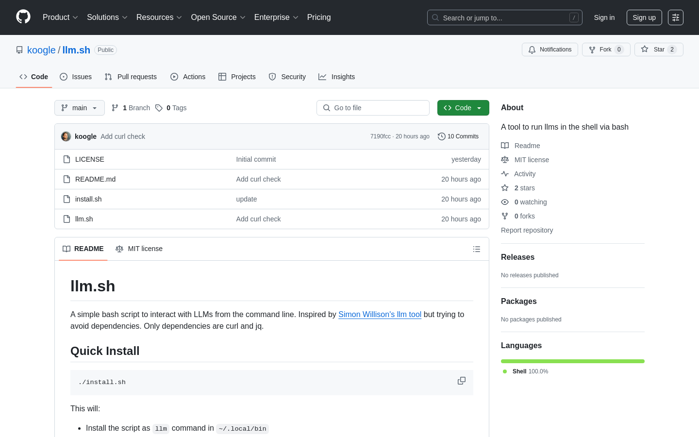699x437 pixels.
Task: Click the Shell language bar
Action: point(573,361)
